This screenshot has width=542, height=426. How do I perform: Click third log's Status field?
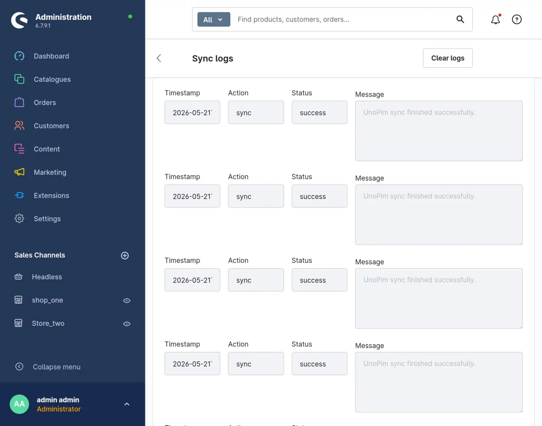click(319, 280)
